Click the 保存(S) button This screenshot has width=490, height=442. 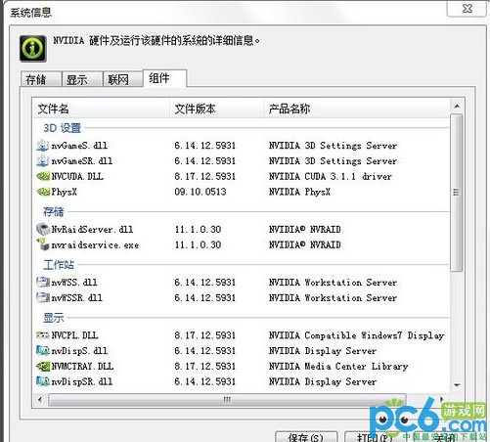pyautogui.click(x=306, y=437)
